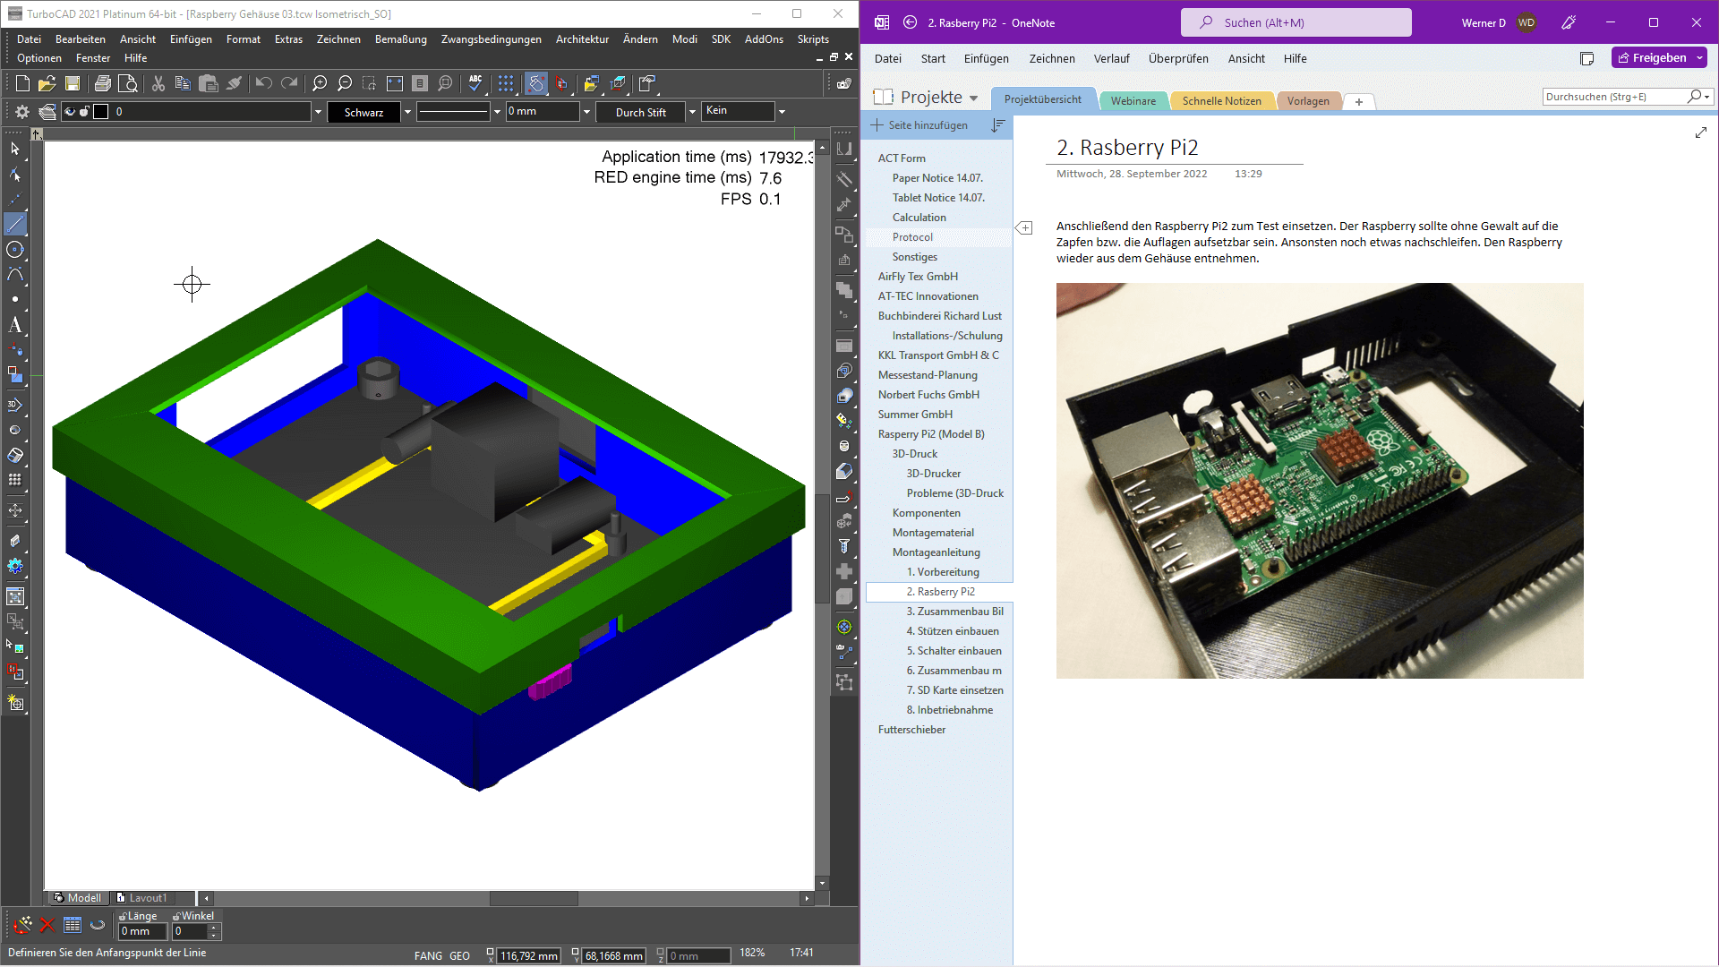Toggle layer visibility eye icon
The width and height of the screenshot is (1719, 967).
70,112
